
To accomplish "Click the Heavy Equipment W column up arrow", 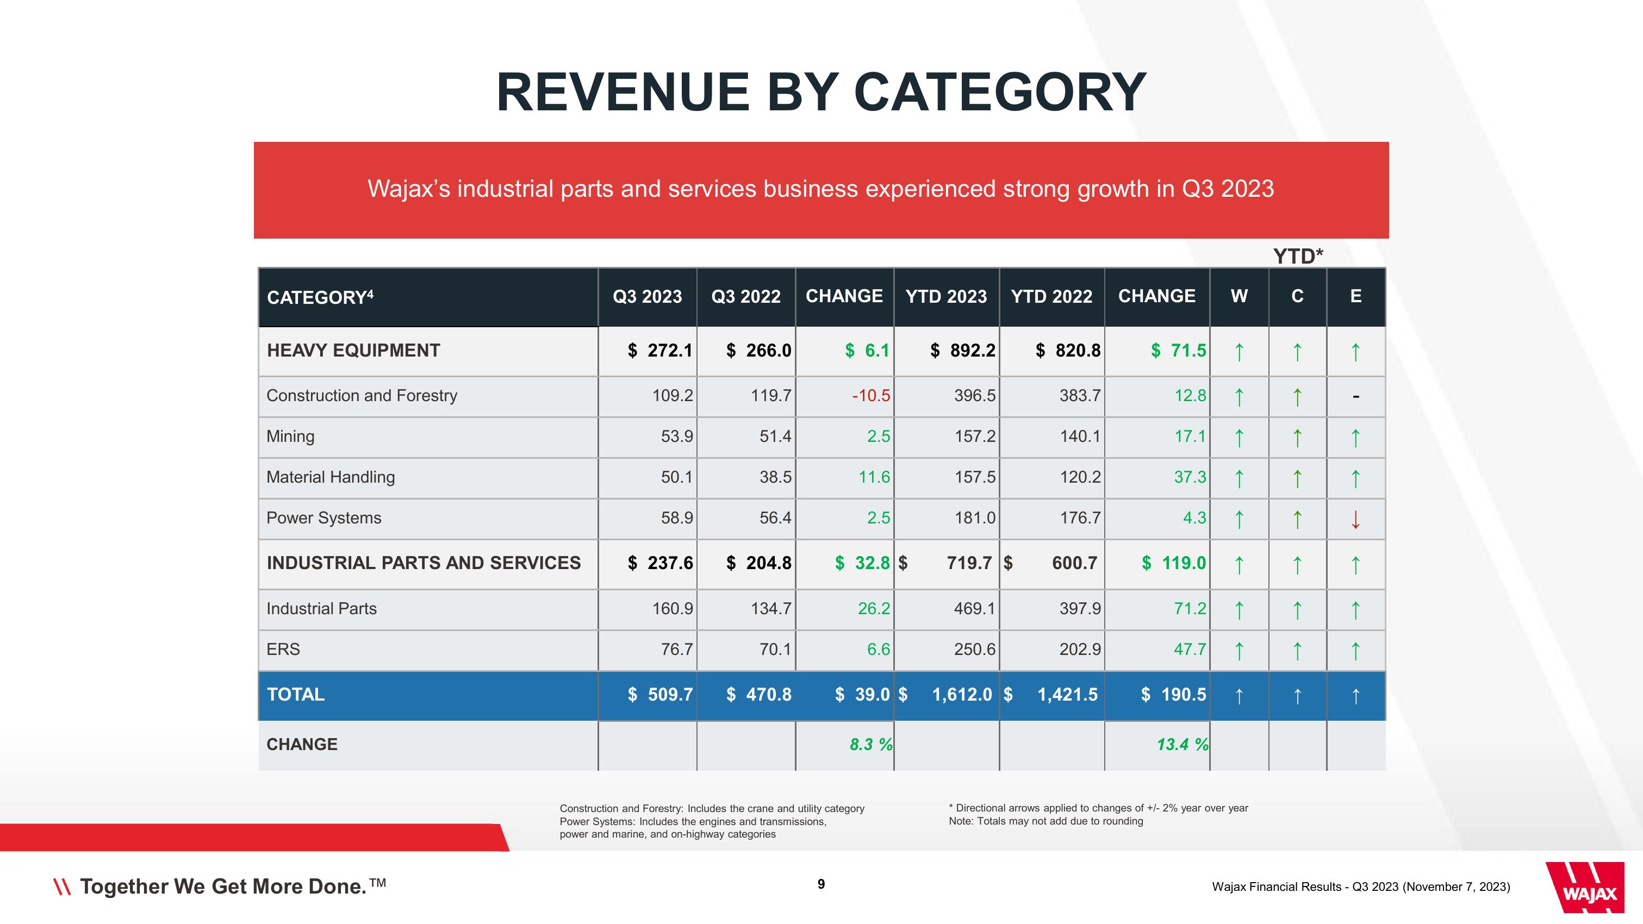I will click(x=1239, y=352).
